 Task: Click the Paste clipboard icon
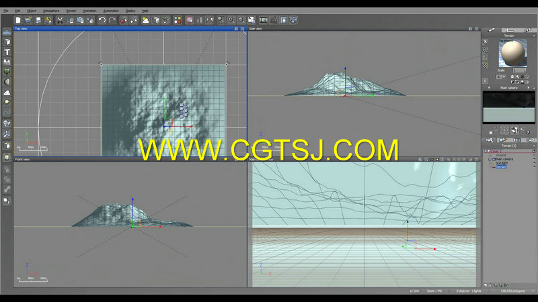coord(80,20)
